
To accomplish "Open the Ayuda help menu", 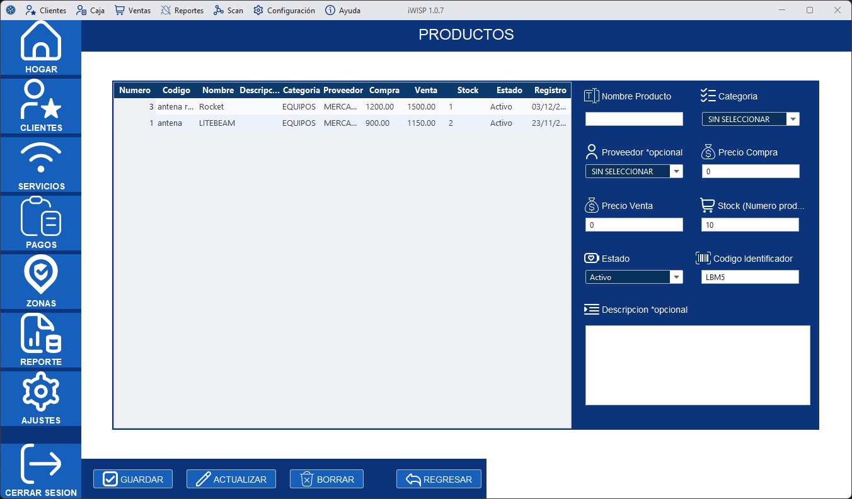I will tap(342, 10).
